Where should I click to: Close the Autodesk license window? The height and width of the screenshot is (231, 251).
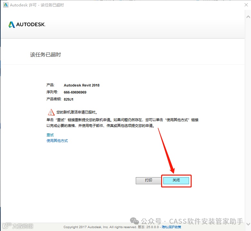point(246,5)
